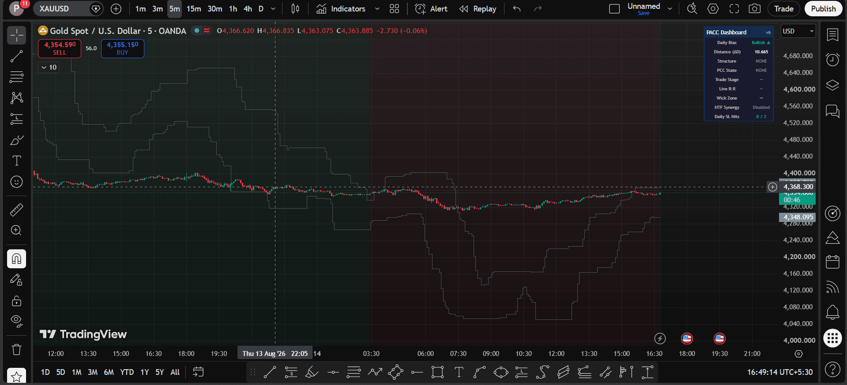
Task: Switch to 1h timeframe
Action: pos(233,9)
